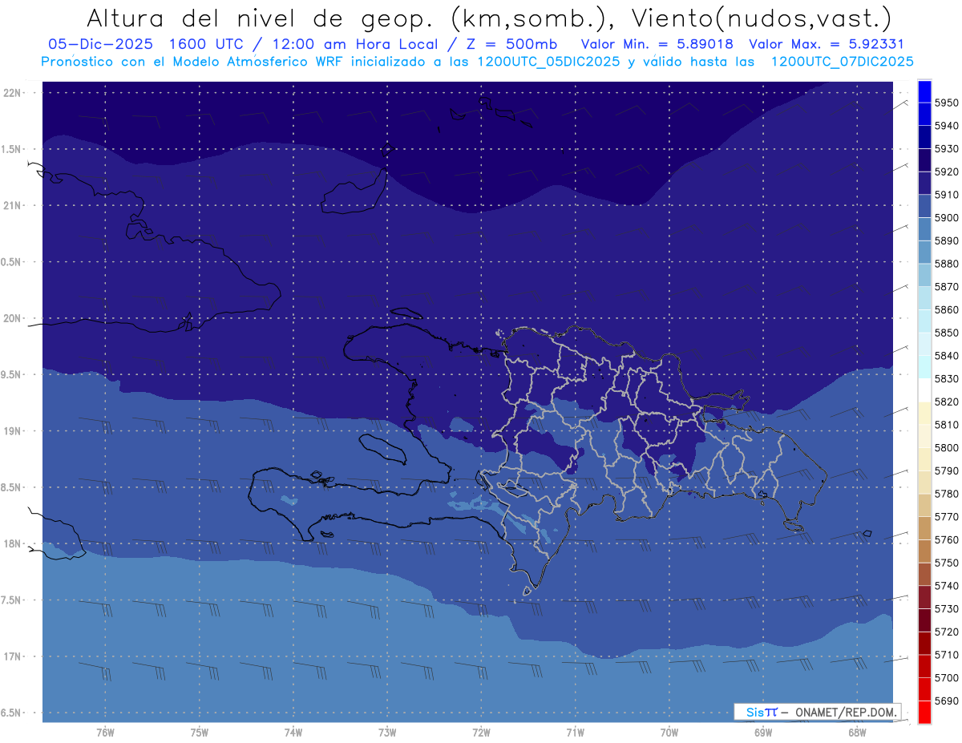
Task: Click the longitude axis label "70W"
Action: click(669, 733)
